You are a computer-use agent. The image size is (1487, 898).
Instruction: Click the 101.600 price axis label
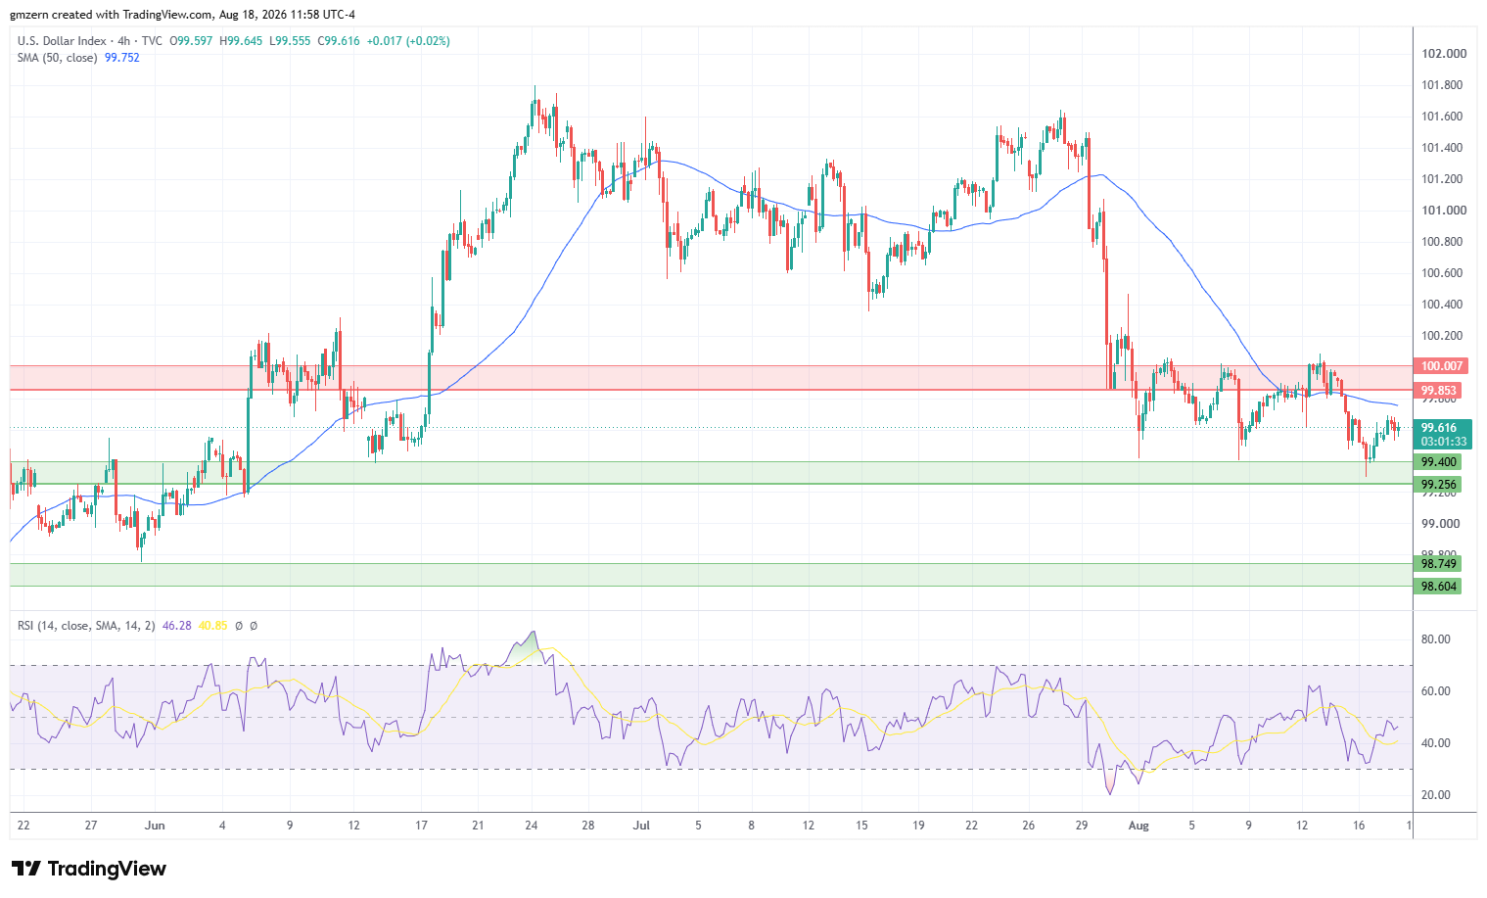pyautogui.click(x=1444, y=117)
